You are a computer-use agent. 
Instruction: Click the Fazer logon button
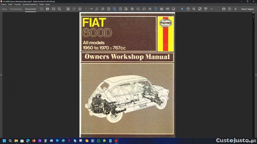247,9
